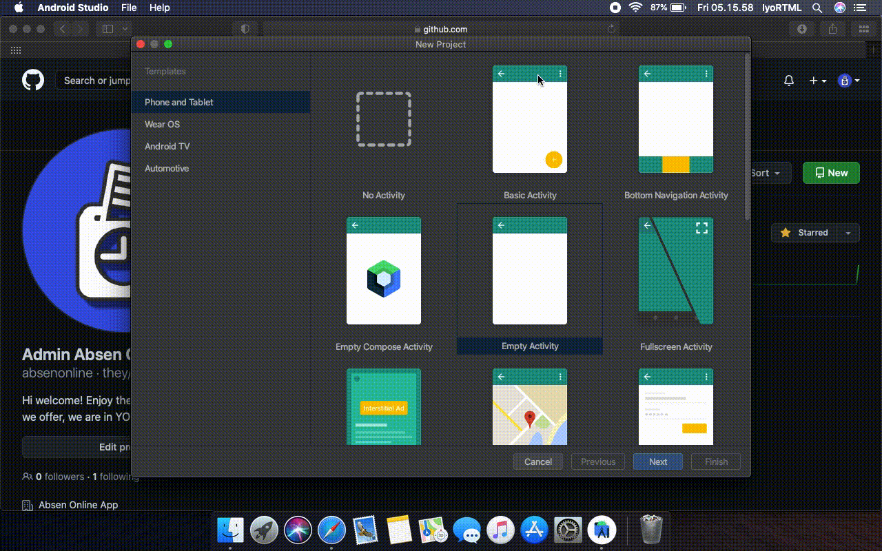Open the File menu
This screenshot has width=882, height=551.
coord(129,8)
